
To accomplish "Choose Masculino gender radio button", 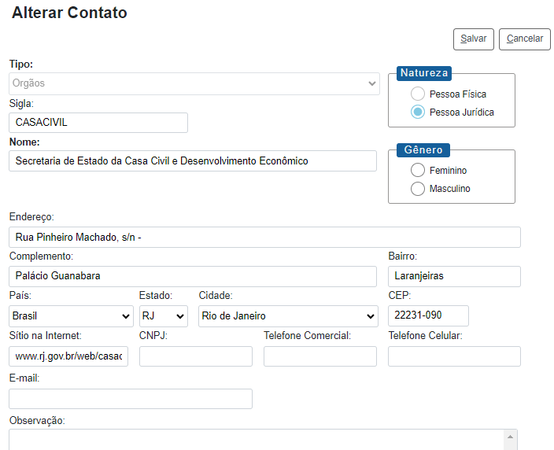I will click(418, 189).
